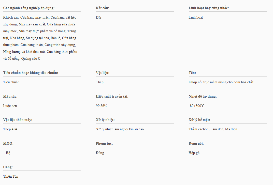Select the 'Đĩa' structure value
This screenshot has width=273, height=185.
[98, 18]
